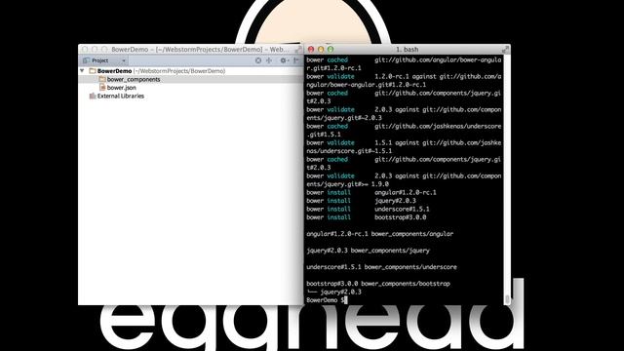This screenshot has width=624, height=351.
Task: Click the bower.json file icon
Action: click(102, 88)
